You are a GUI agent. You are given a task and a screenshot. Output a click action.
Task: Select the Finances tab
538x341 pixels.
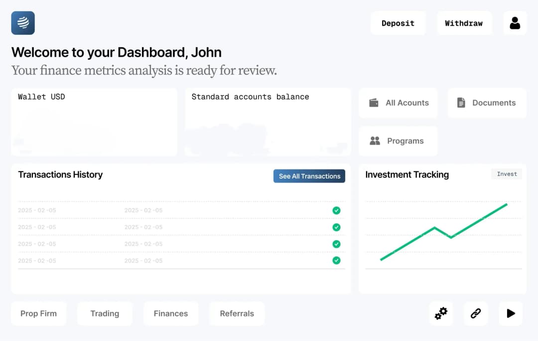coord(170,314)
